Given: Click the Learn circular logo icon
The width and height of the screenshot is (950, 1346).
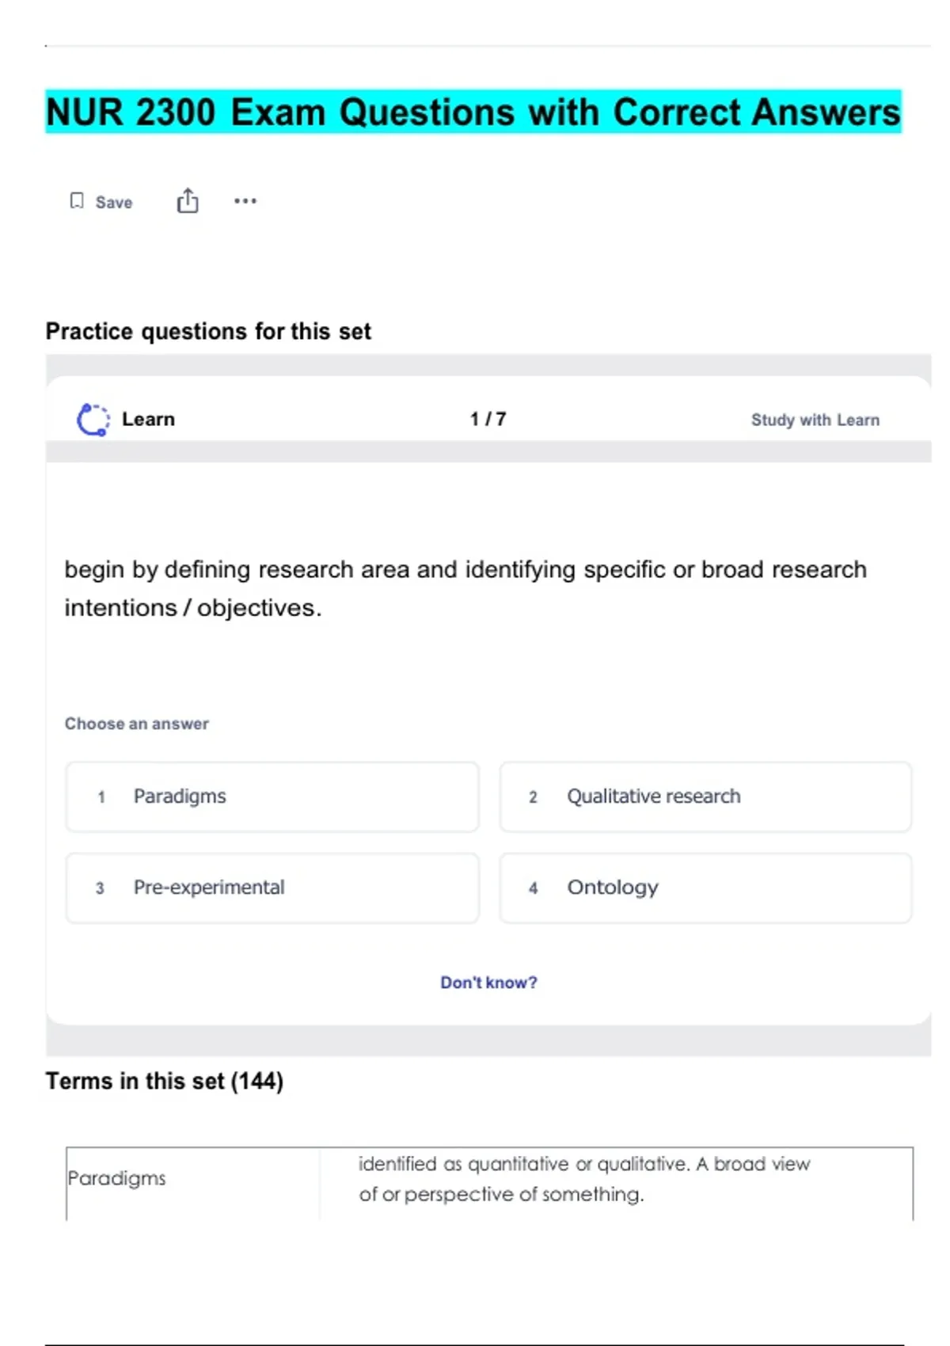Looking at the screenshot, I should [x=93, y=420].
